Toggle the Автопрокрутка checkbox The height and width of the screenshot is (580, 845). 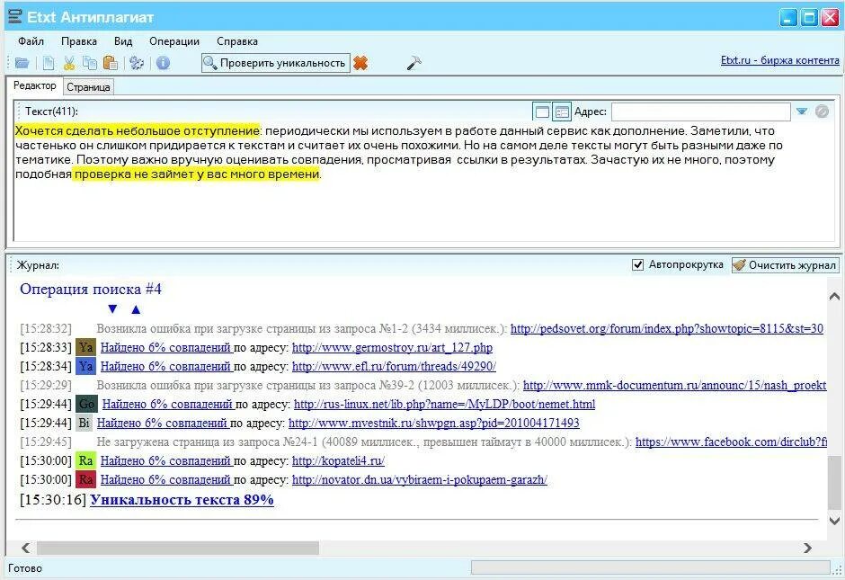coord(637,264)
